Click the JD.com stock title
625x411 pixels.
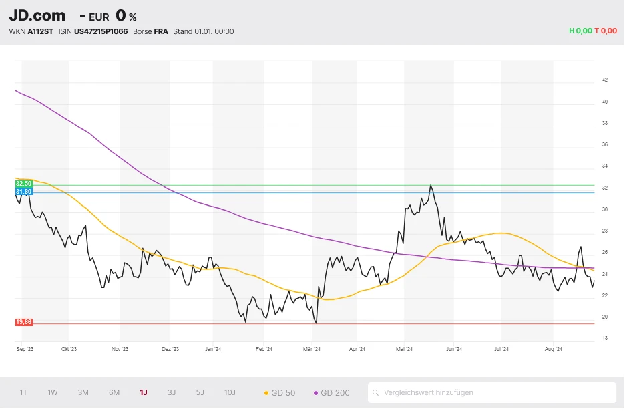37,16
